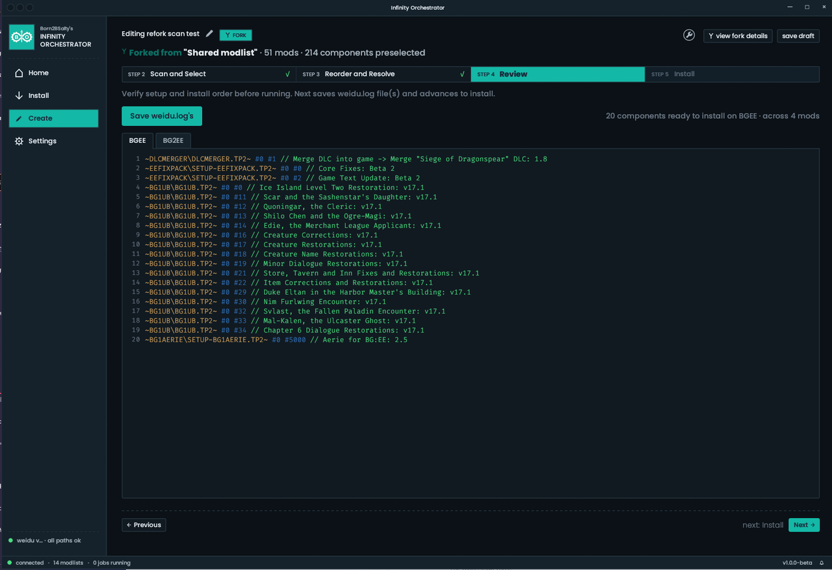The width and height of the screenshot is (832, 570).
Task: Select the BGEE tab
Action: coord(137,140)
